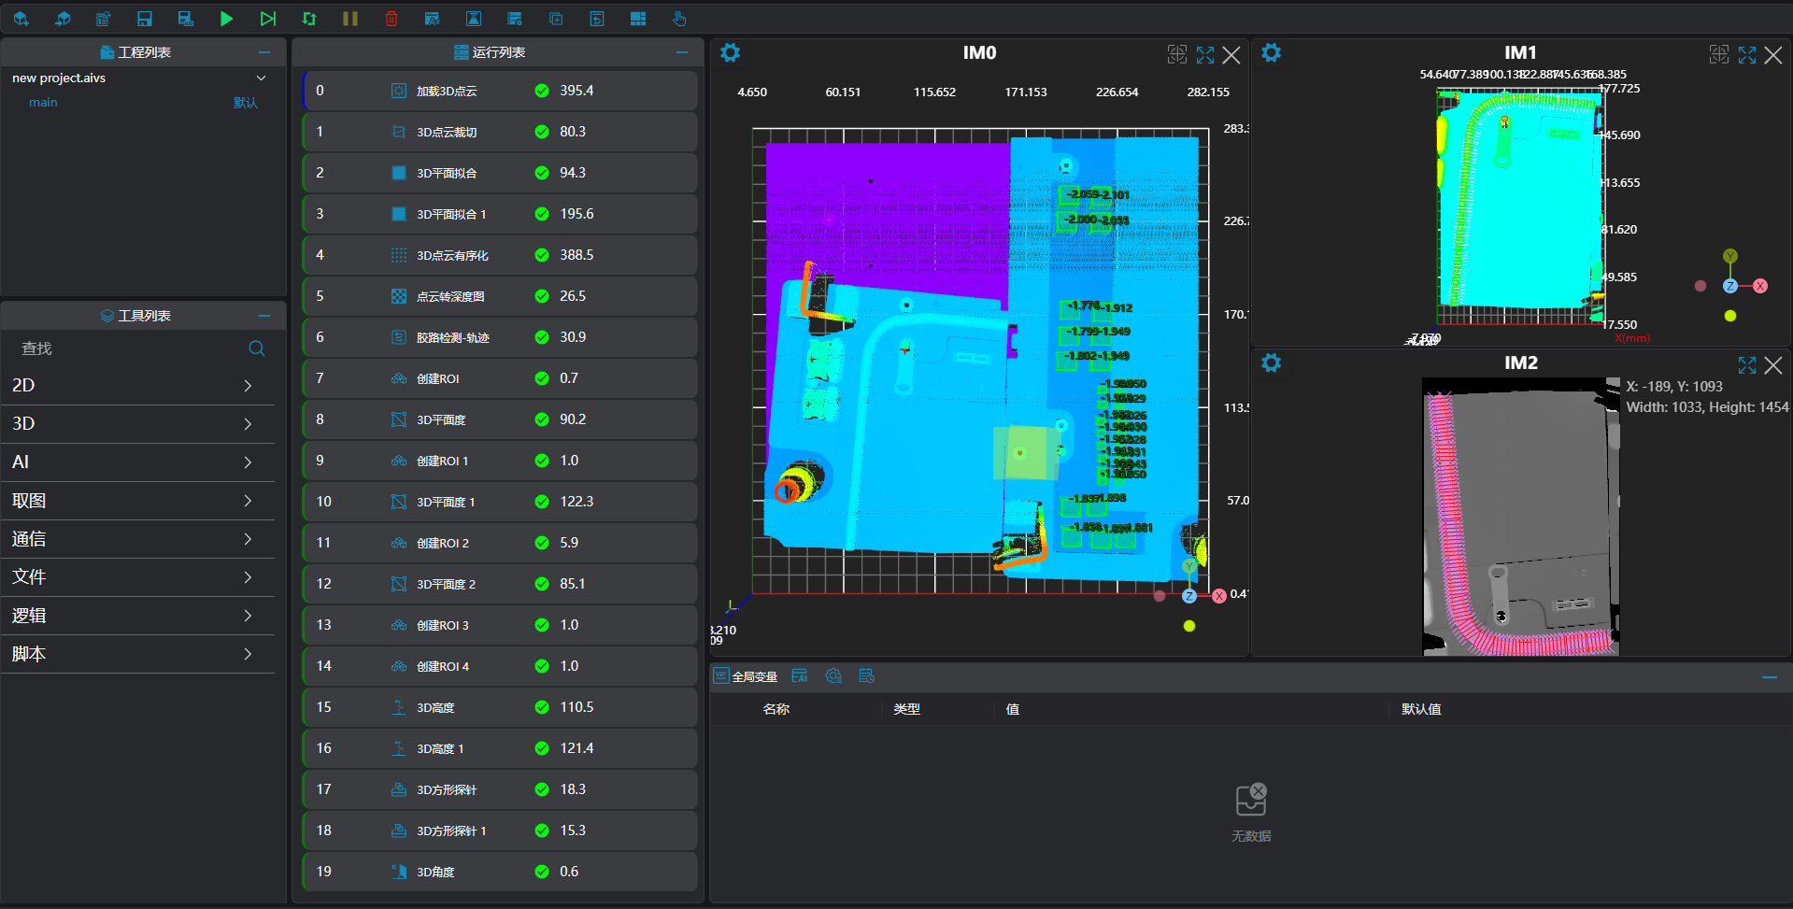This screenshot has height=909, width=1793.
Task: Click the schedule table tab icon in variables panel
Action: pyautogui.click(x=867, y=676)
